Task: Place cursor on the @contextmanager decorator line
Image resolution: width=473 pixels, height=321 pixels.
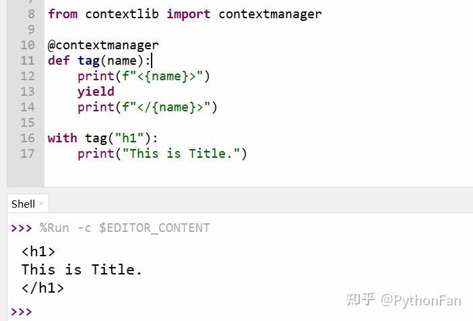Action: (x=103, y=45)
